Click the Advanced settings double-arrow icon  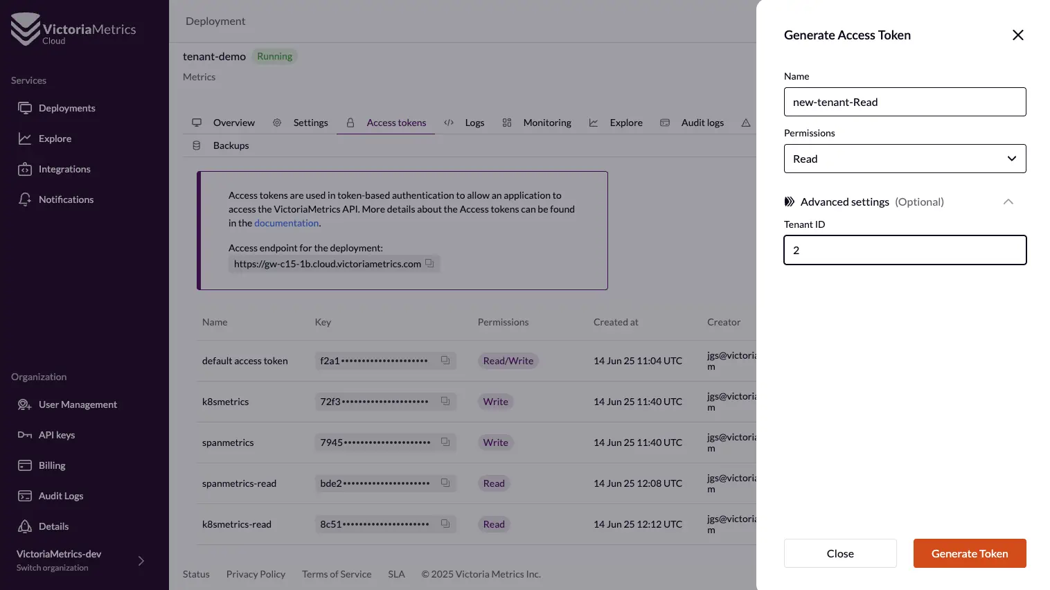coord(789,202)
